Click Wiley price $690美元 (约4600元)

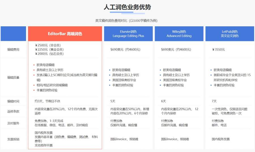(x=176, y=50)
